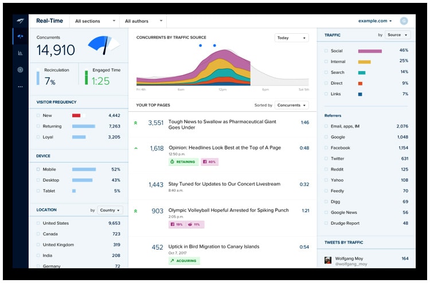
Task: Toggle the Loyal visitor checkbox
Action: [x=38, y=137]
